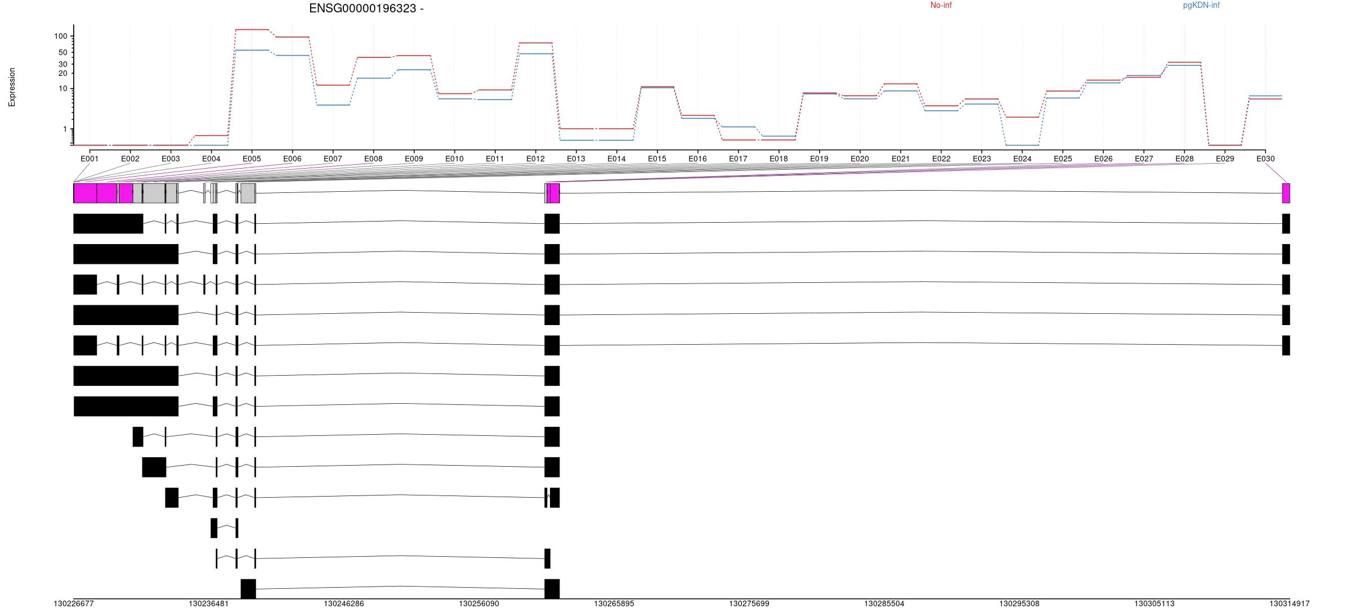Screen dimensions: 1351x613
Task: Click exon bin label E018
Action: 779,159
